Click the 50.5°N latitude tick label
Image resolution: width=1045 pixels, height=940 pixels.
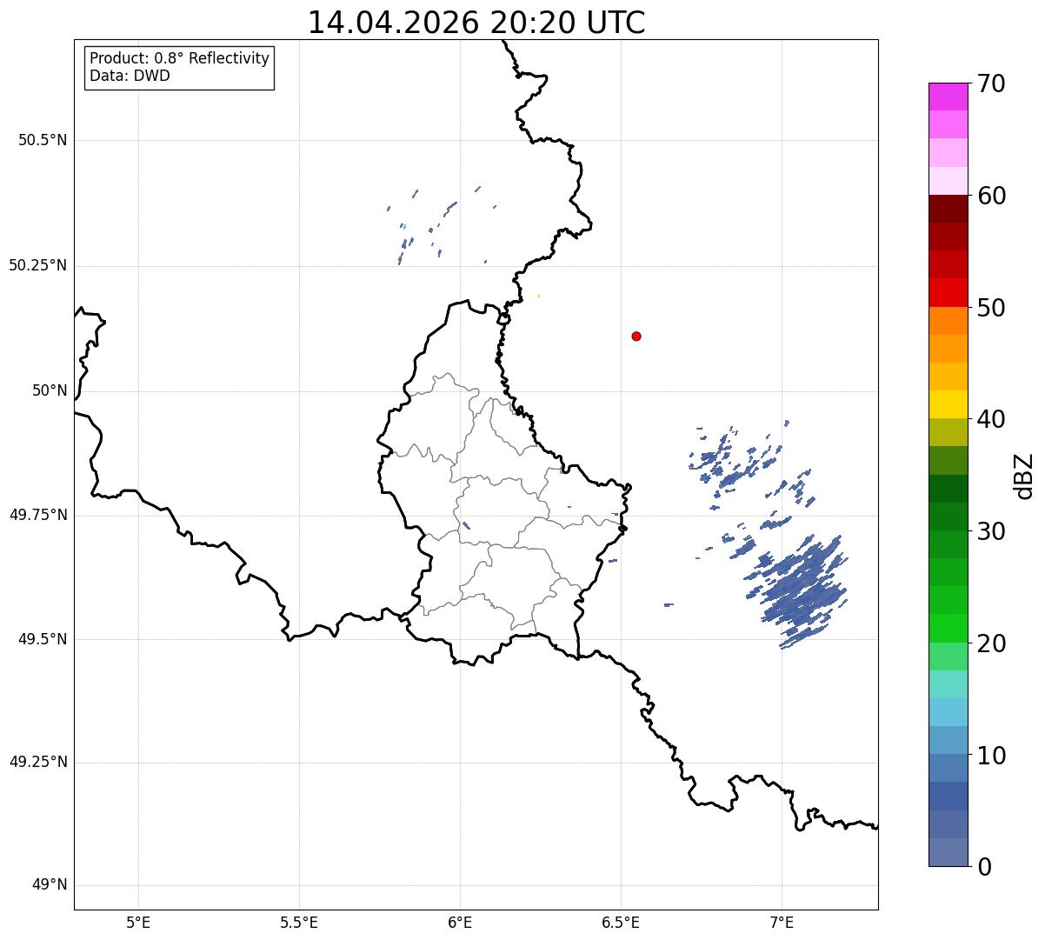point(43,140)
